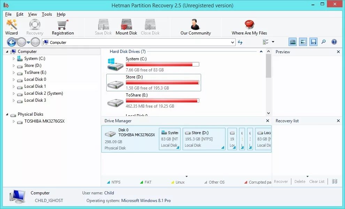This screenshot has width=345, height=209.
Task: Click Store (D:) usage bar
Action: pyautogui.click(x=162, y=82)
